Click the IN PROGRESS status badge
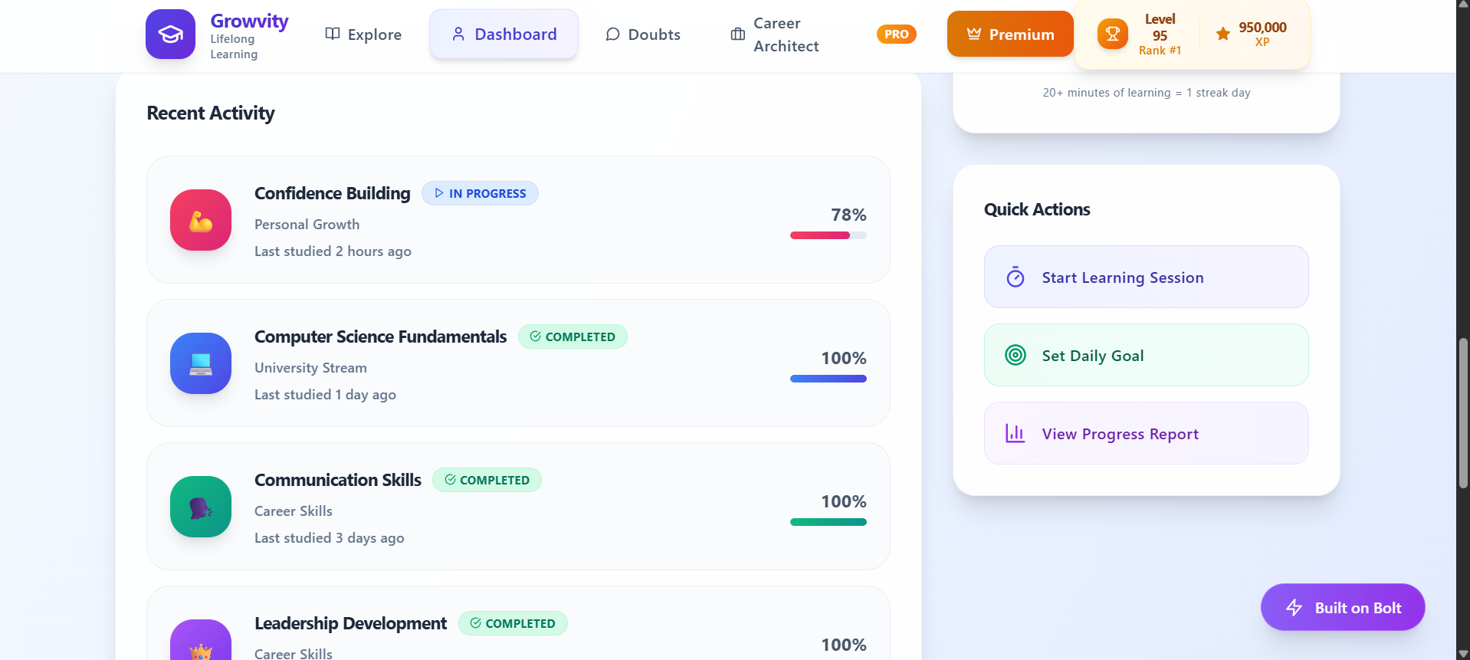The height and width of the screenshot is (660, 1470). click(x=480, y=193)
